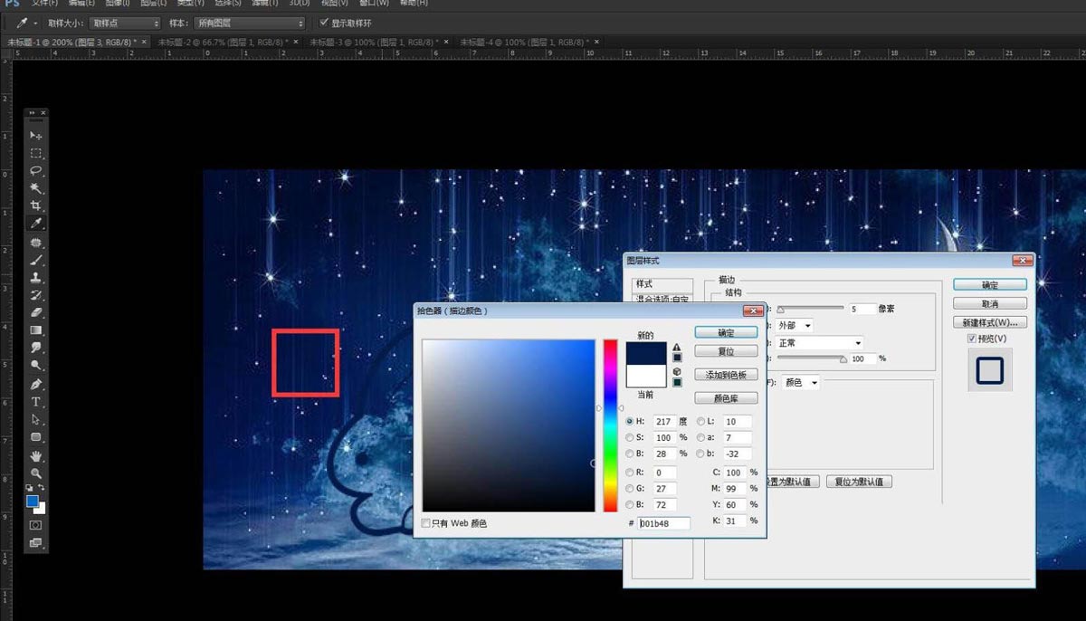
Task: Select the Brush tool
Action: pos(36,260)
